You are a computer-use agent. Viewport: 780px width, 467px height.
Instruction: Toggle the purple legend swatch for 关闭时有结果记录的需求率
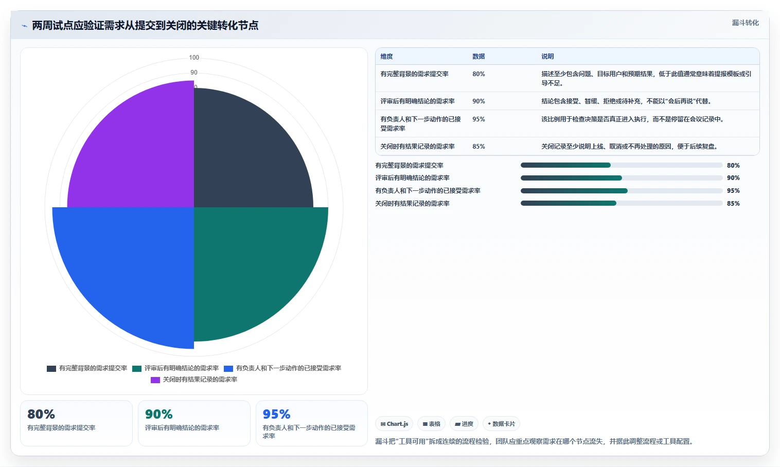pos(155,380)
